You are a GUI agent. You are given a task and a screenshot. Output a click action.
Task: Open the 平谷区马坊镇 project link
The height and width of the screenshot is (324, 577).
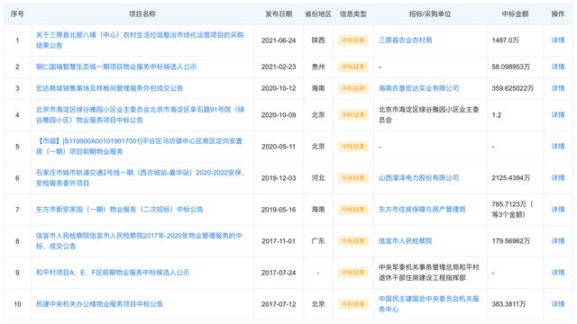point(139,146)
